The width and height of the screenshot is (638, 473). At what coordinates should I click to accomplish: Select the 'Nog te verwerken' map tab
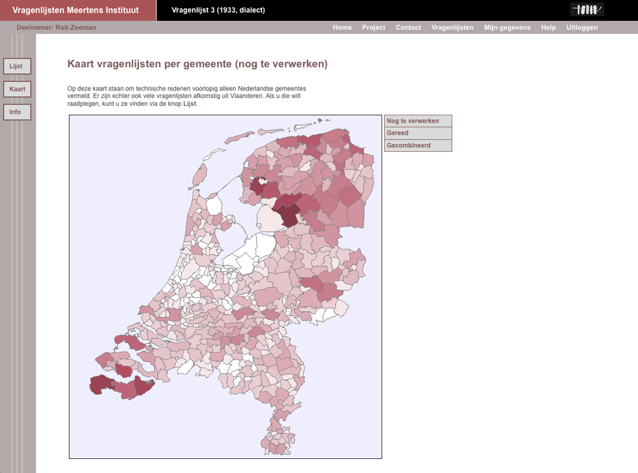point(418,121)
